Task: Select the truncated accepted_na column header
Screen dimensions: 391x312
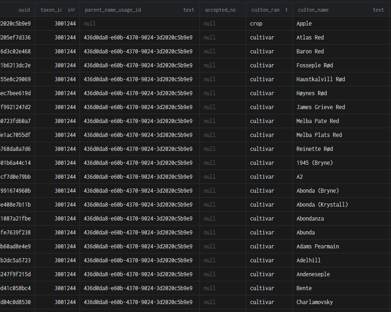Action: pos(220,10)
